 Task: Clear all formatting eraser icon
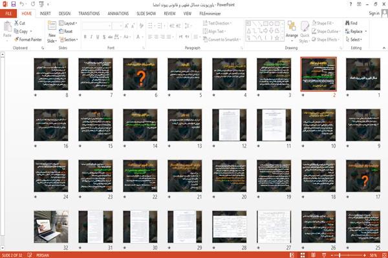point(141,26)
